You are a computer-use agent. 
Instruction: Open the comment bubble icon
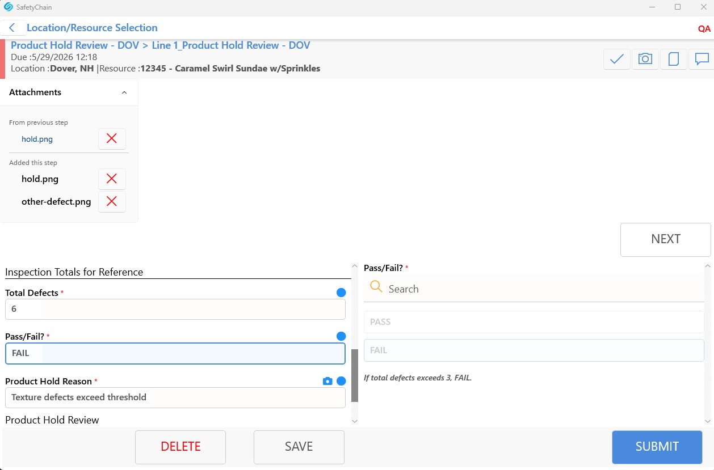click(x=702, y=59)
